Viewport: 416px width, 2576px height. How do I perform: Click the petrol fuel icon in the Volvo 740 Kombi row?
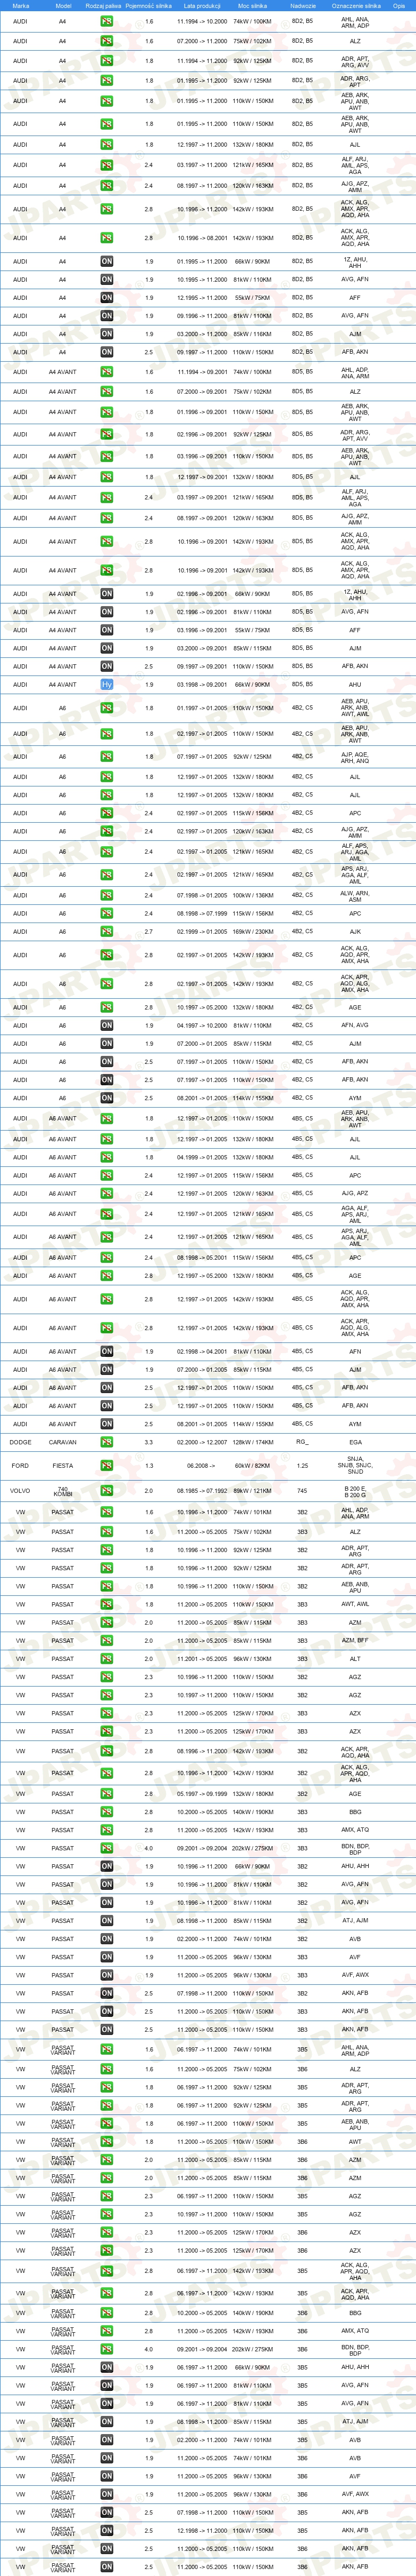click(107, 1490)
